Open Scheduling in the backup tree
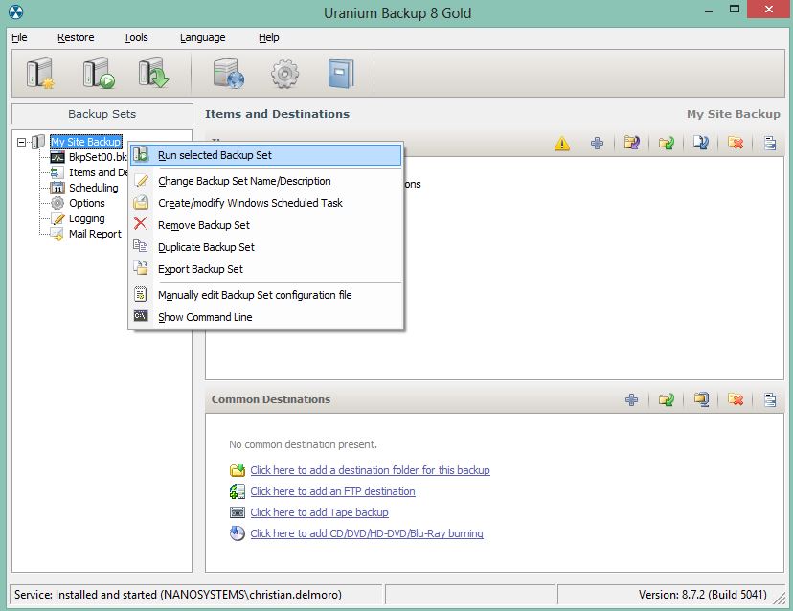Image resolution: width=793 pixels, height=611 pixels. pos(94,188)
